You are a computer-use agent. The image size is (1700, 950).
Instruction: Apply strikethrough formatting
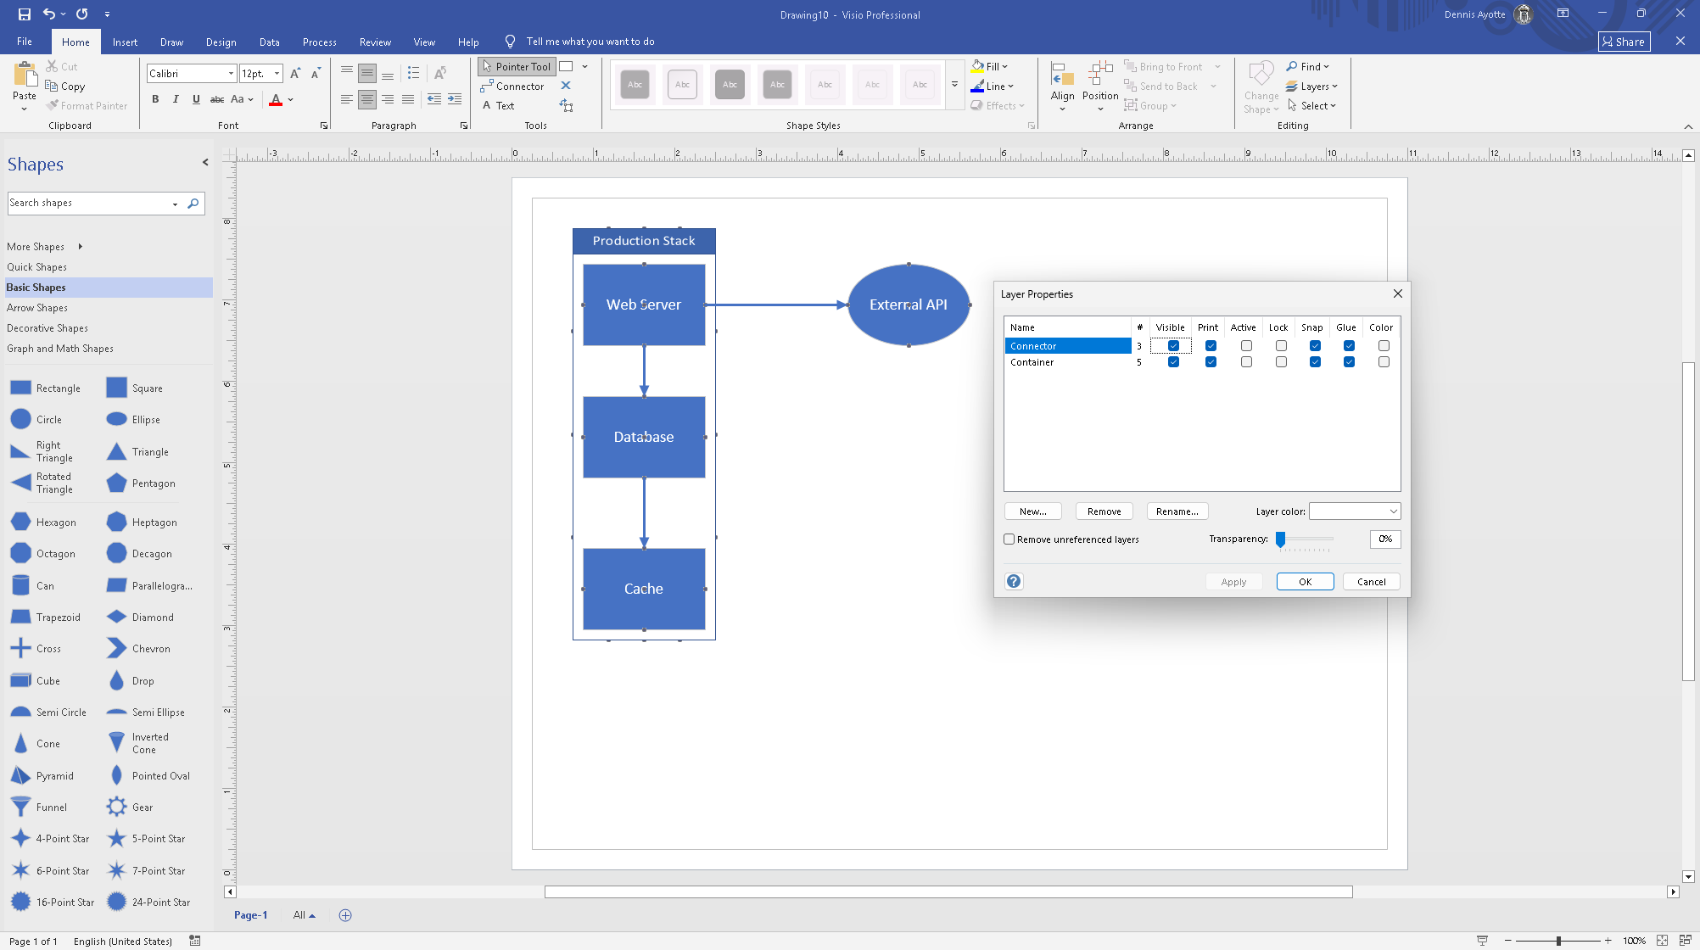[x=217, y=99]
